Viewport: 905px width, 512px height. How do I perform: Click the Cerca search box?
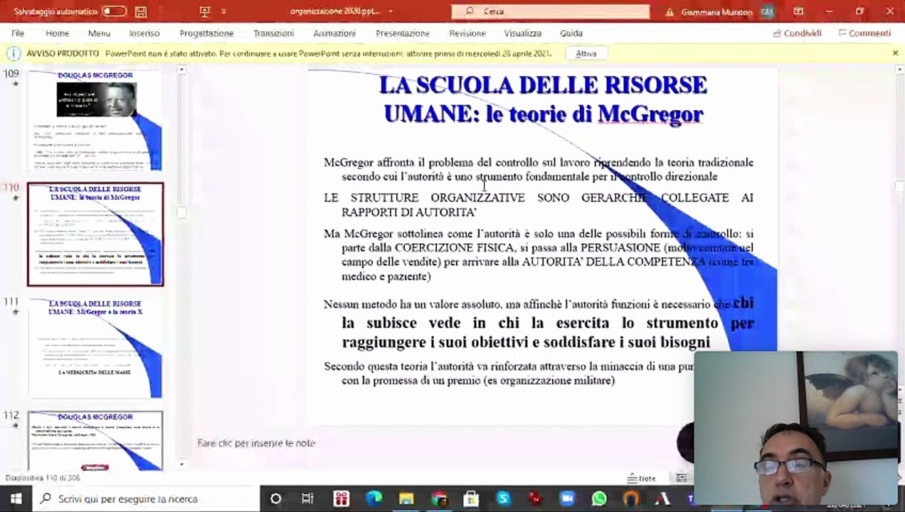click(551, 11)
